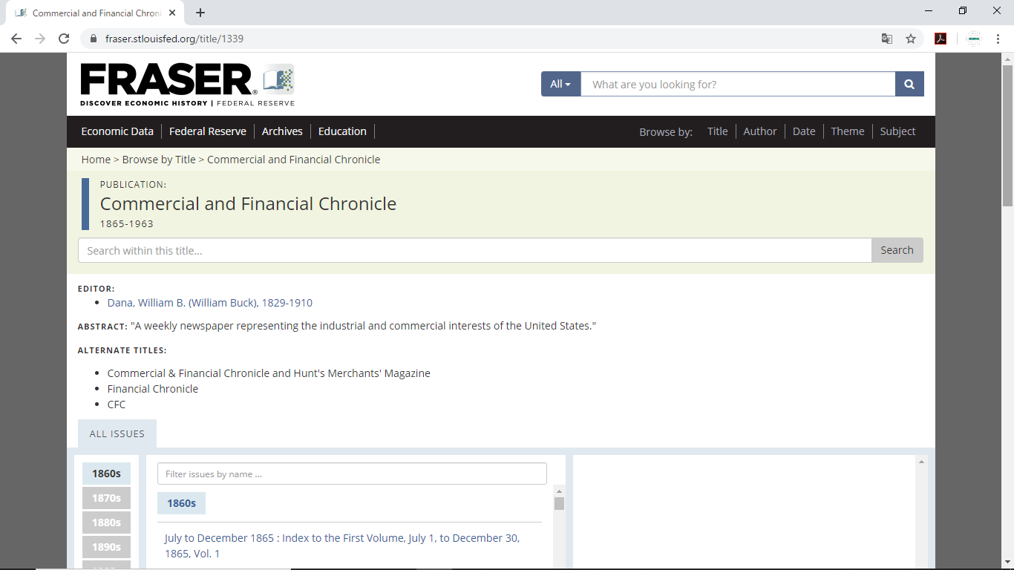This screenshot has width=1014, height=570.
Task: Click the right panel scroll-up arrow
Action: click(x=922, y=462)
